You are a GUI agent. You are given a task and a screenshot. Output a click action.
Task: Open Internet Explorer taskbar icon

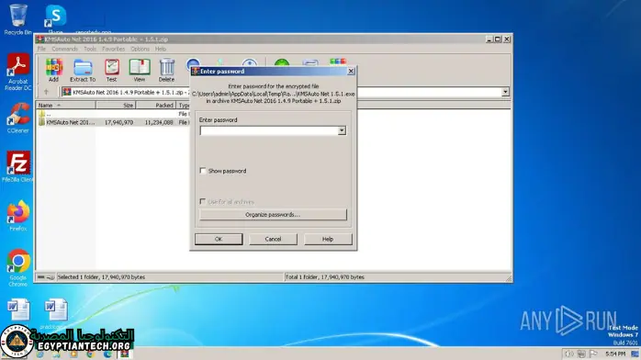[x=39, y=354]
